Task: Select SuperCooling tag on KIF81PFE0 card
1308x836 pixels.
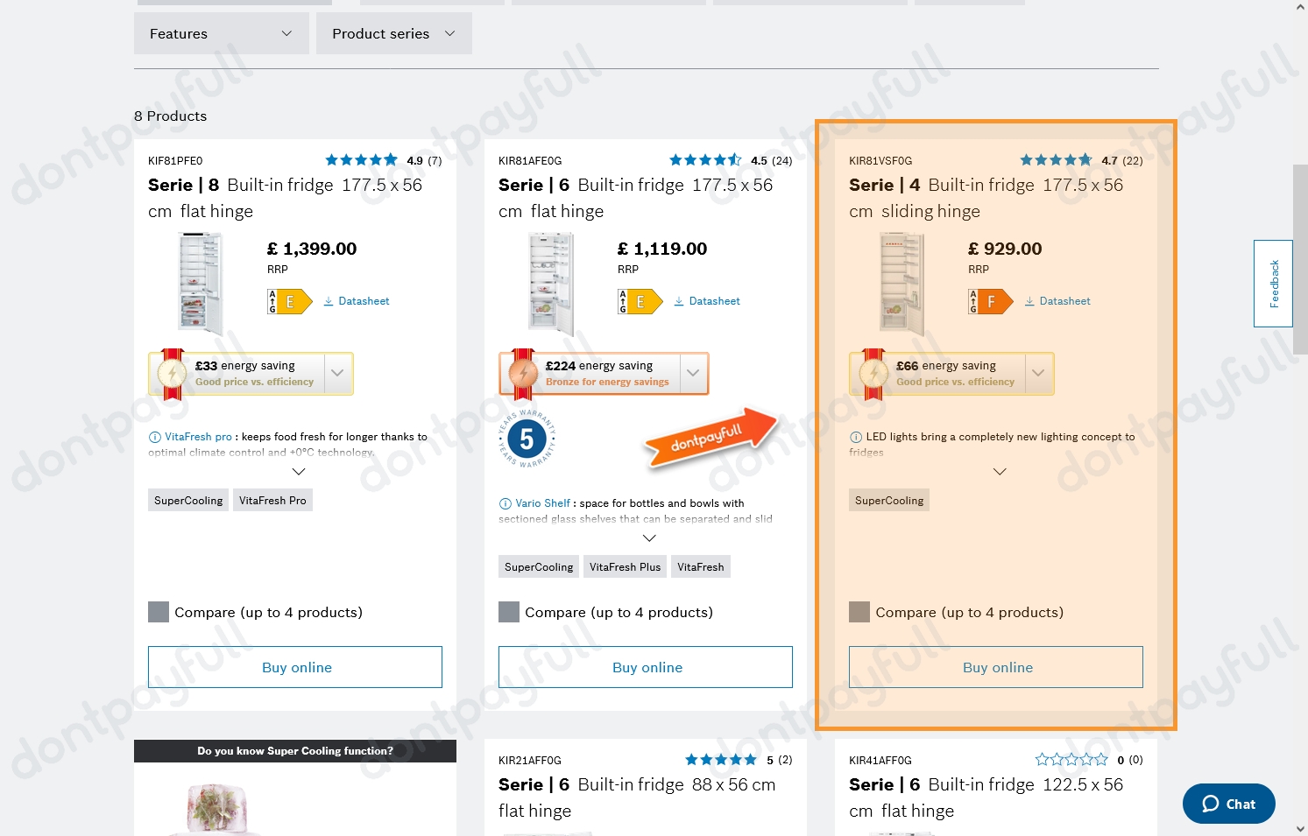Action: (x=188, y=501)
